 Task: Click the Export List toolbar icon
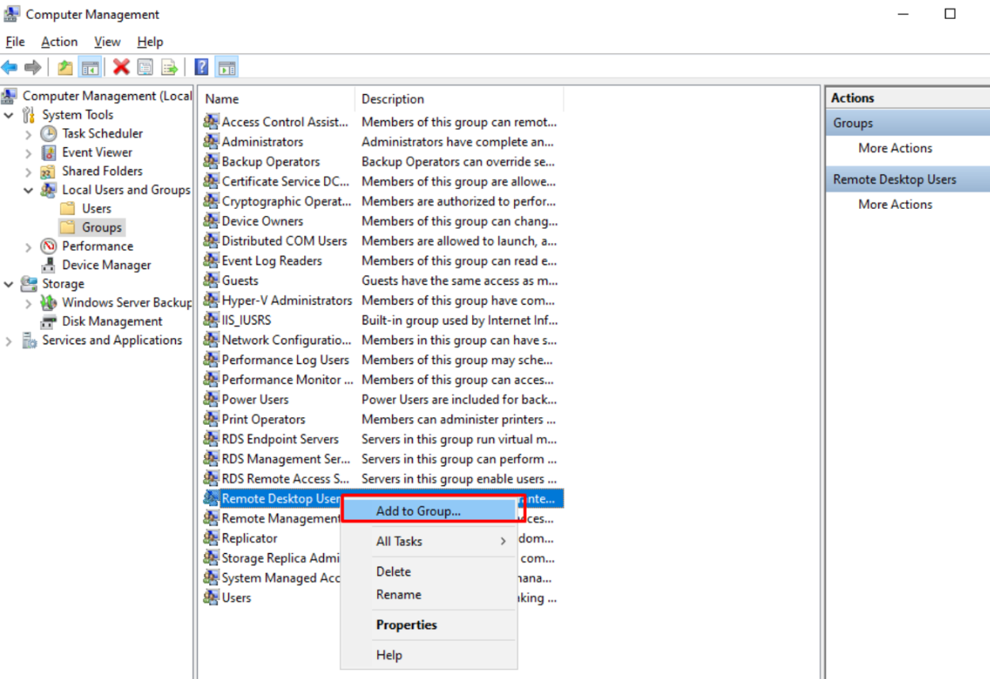[169, 66]
